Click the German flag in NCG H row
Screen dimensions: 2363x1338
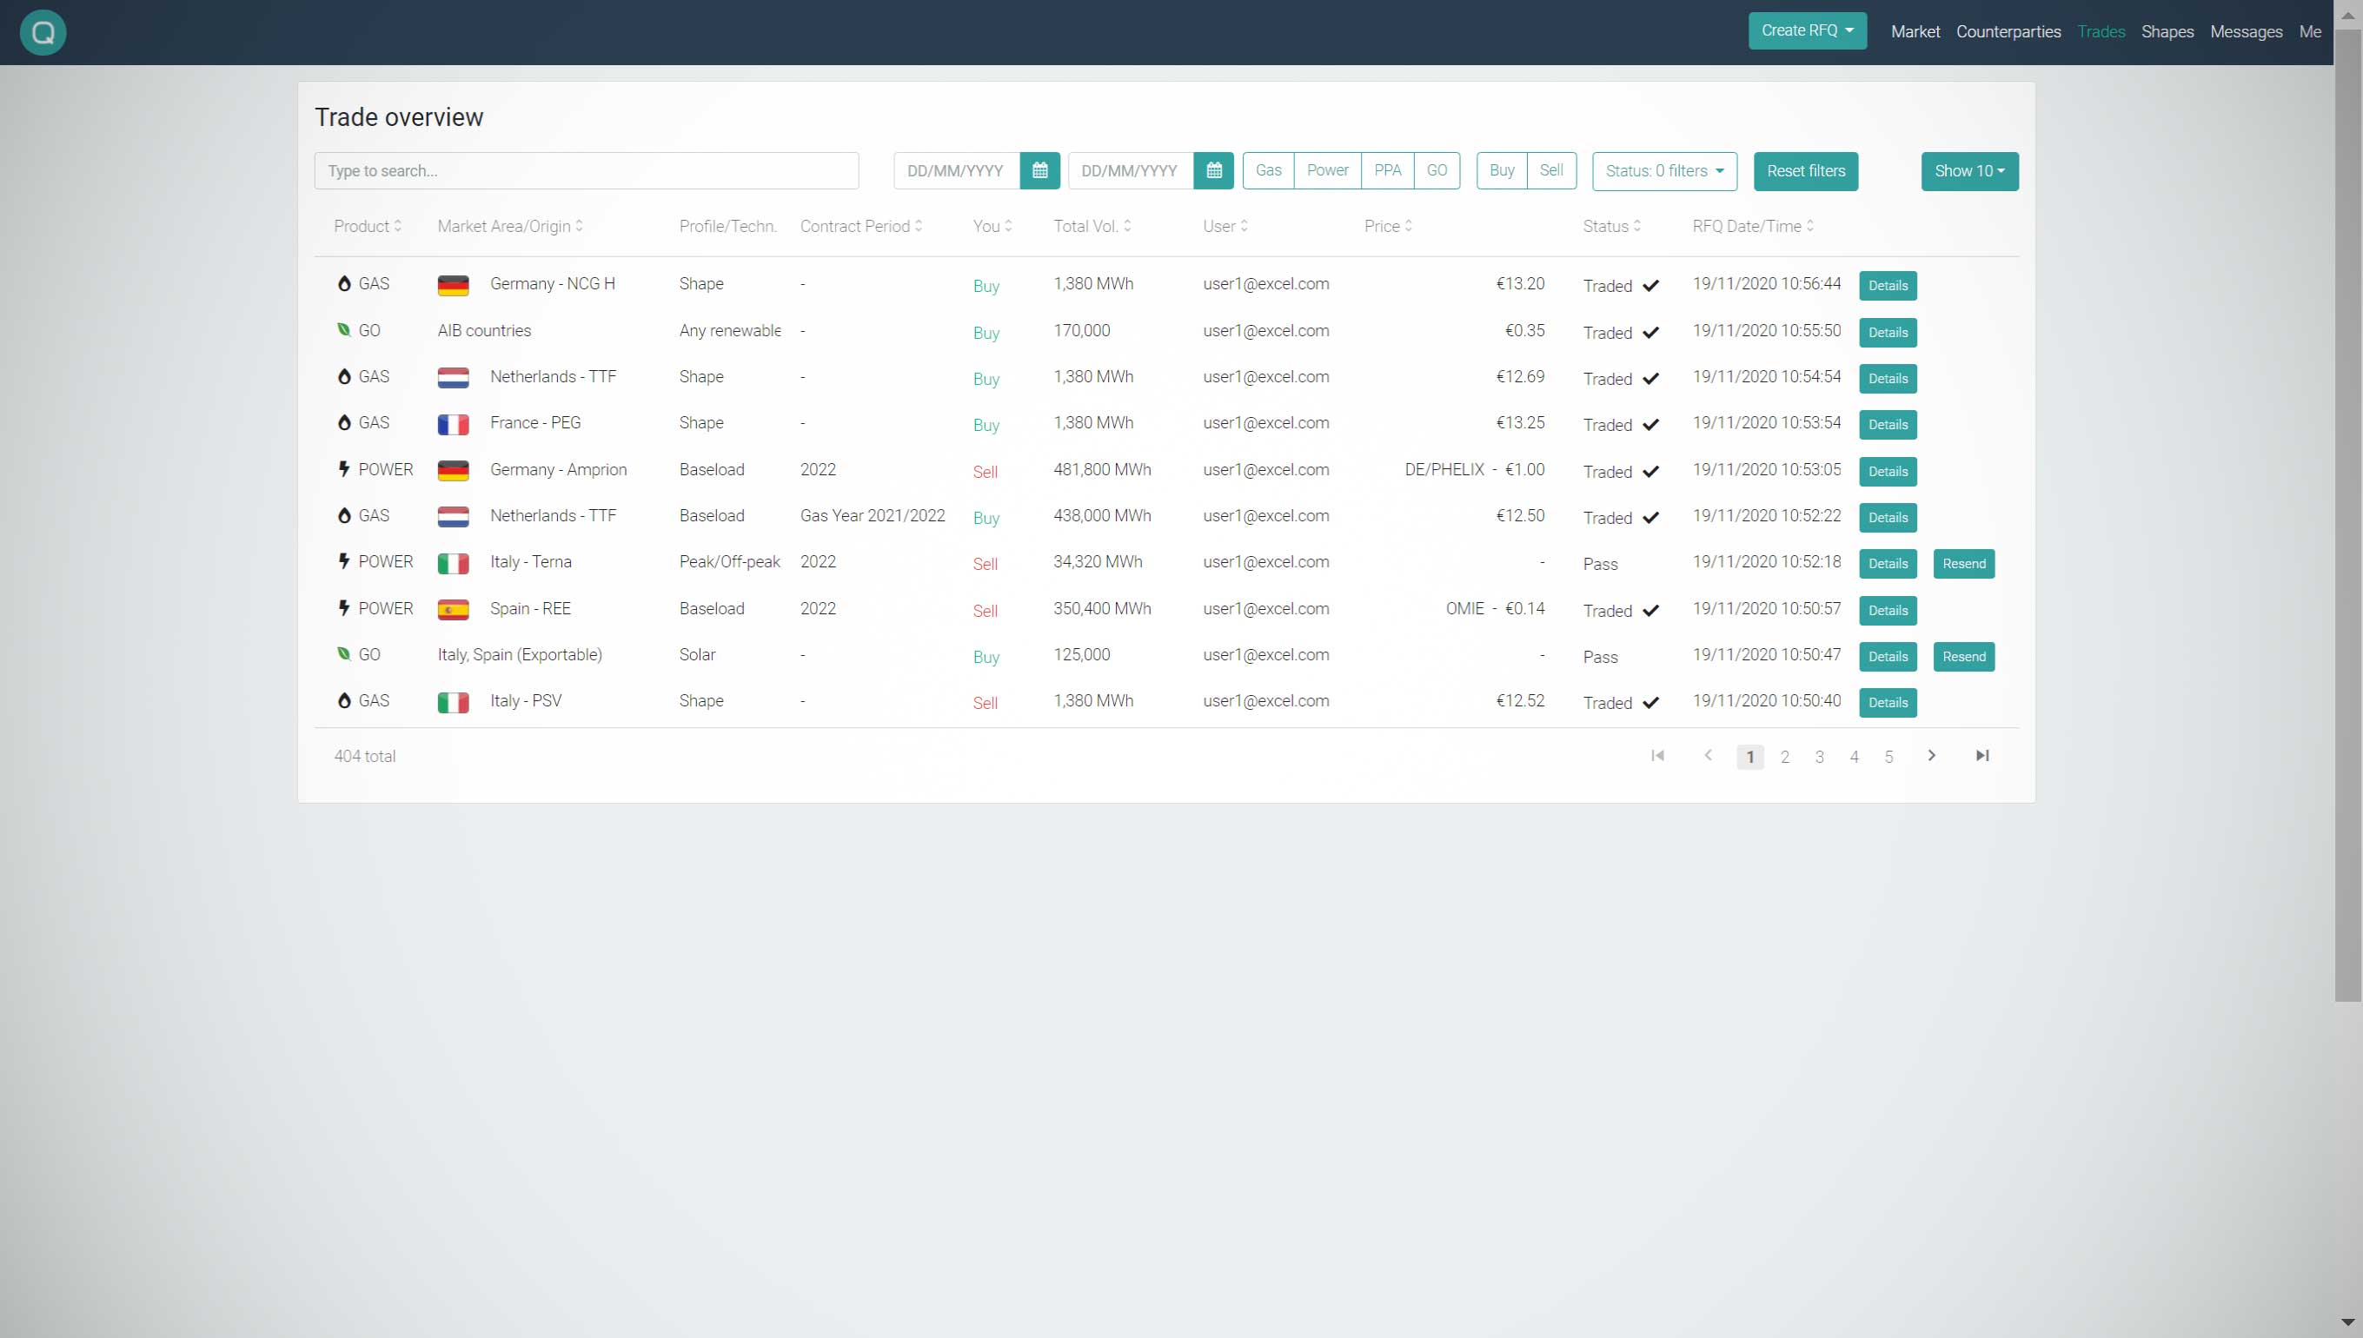[453, 285]
